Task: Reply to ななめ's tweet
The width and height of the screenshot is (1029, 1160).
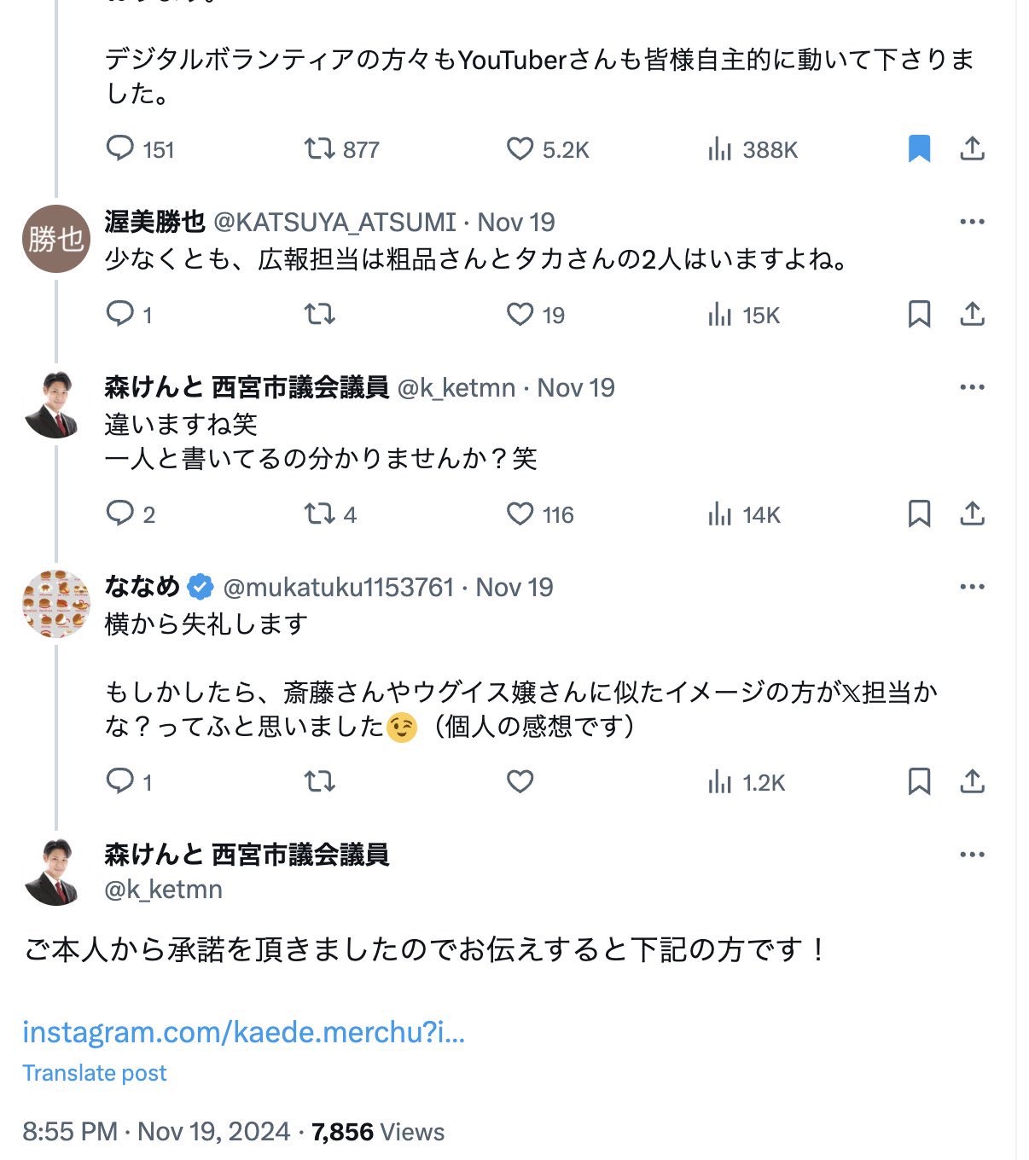Action: click(x=119, y=781)
